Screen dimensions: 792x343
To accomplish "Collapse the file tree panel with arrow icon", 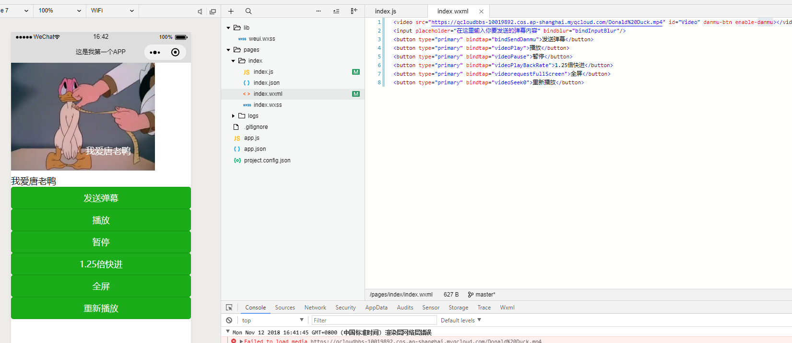I will [x=354, y=11].
